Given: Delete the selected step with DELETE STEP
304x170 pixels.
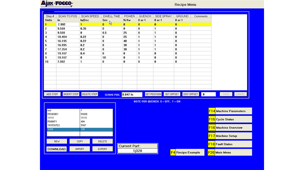Looking at the screenshot, I should pos(90,94).
